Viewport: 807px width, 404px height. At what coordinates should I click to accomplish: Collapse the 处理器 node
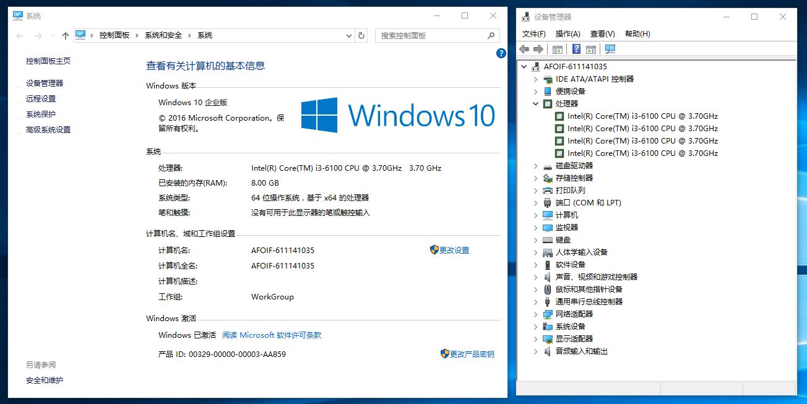(536, 103)
